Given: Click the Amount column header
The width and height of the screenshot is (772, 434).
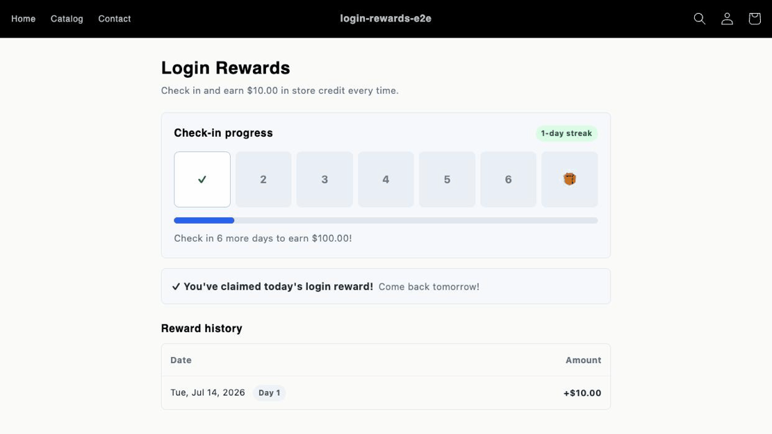Looking at the screenshot, I should 583,360.
